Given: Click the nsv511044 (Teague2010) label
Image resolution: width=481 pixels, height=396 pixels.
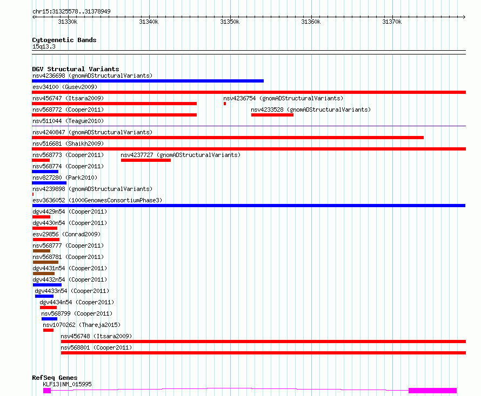Looking at the screenshot, I should coord(68,121).
